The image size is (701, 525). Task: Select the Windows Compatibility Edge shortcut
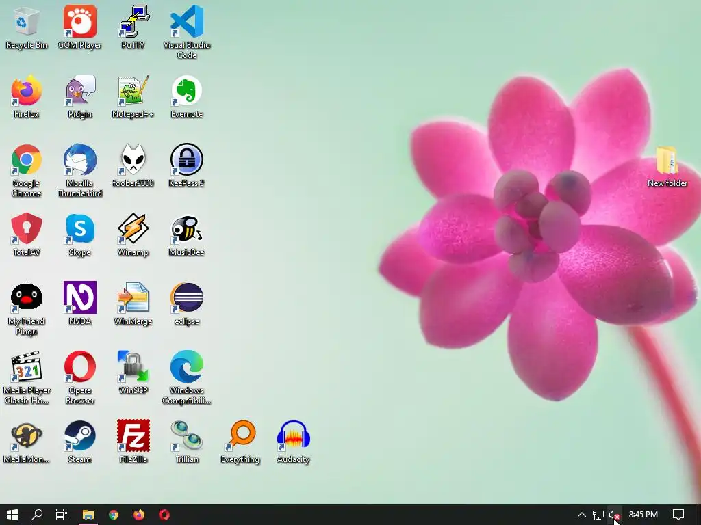(186, 378)
